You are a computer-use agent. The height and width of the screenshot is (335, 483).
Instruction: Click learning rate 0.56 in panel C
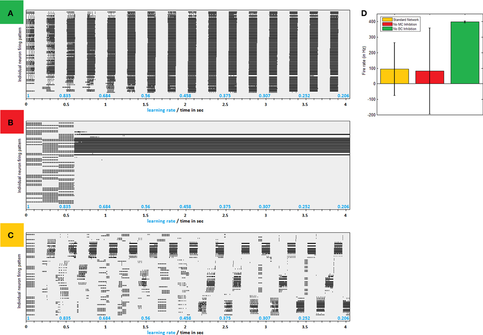146,318
